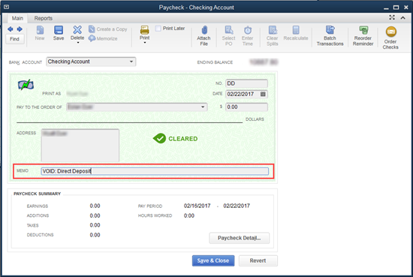Memorize this transaction

[103, 38]
